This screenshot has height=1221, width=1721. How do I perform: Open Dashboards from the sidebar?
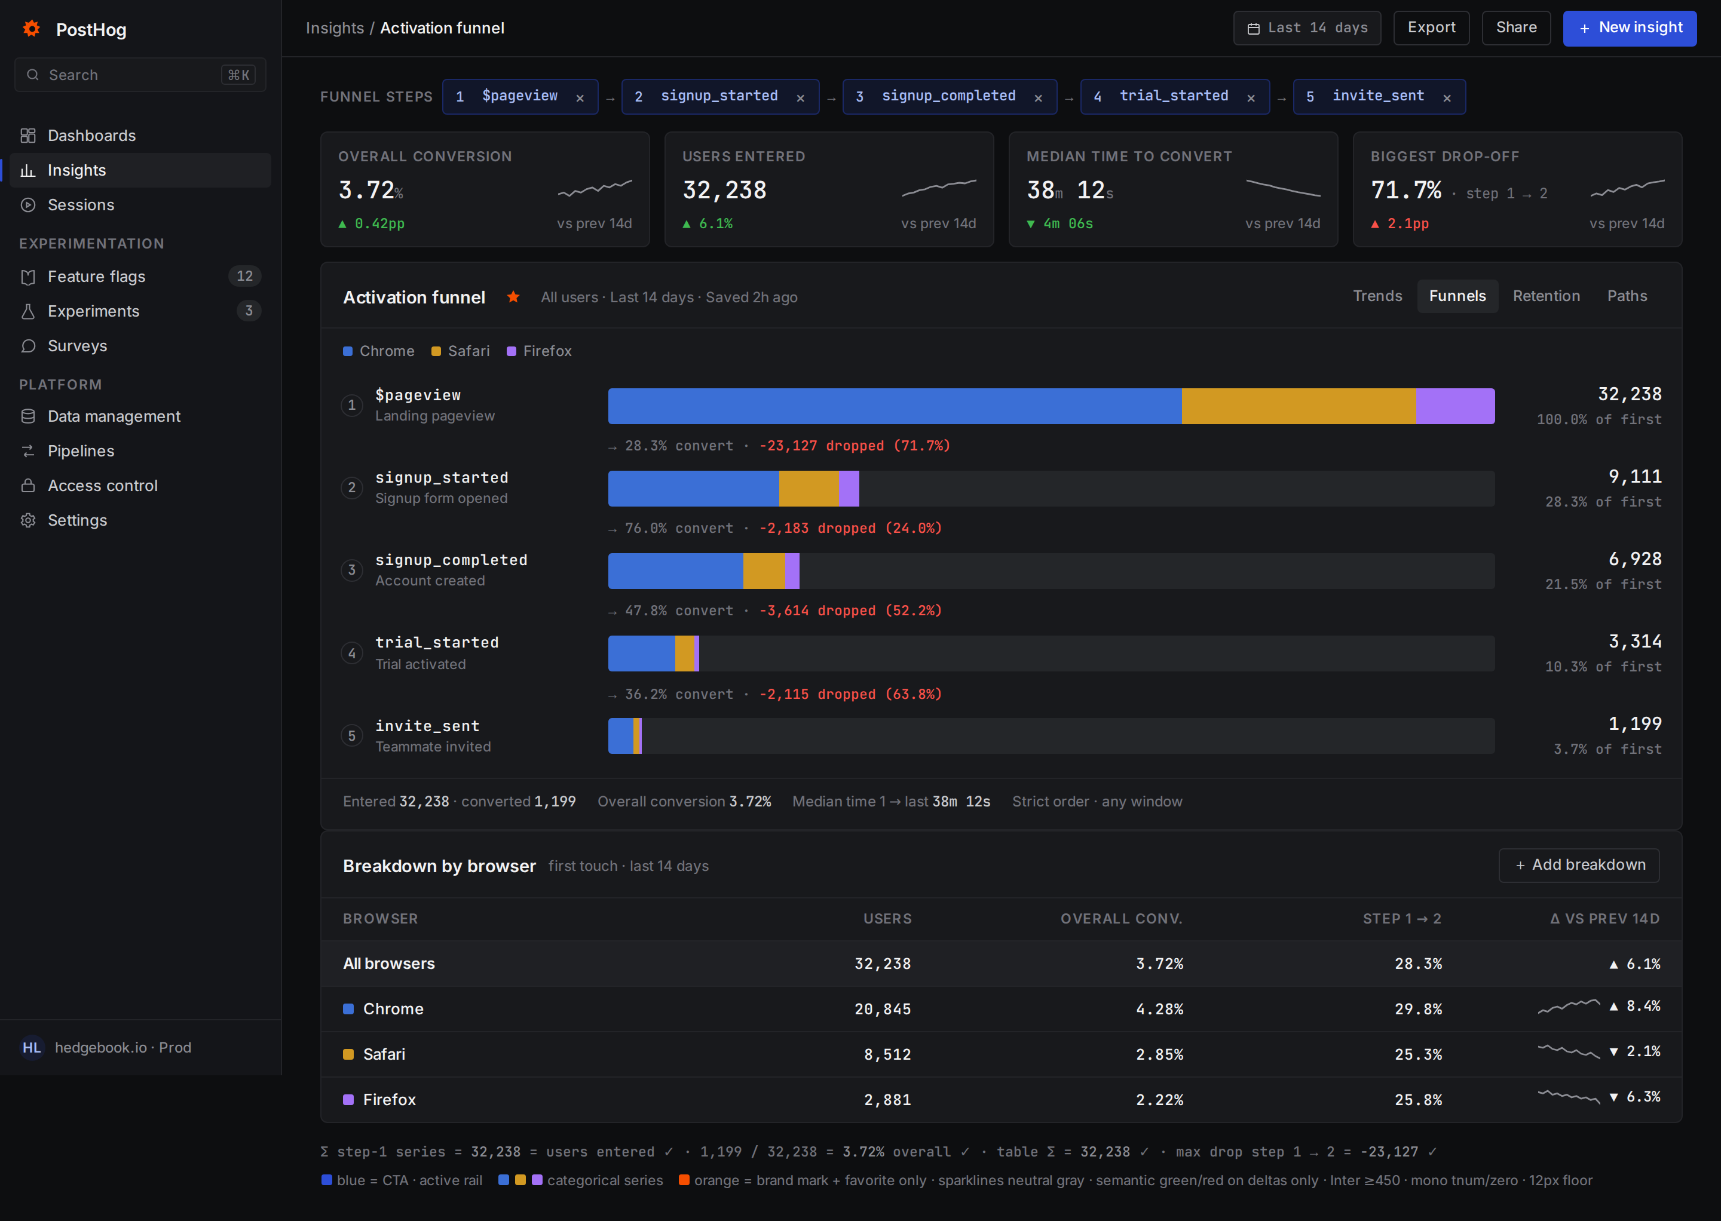[x=140, y=136]
